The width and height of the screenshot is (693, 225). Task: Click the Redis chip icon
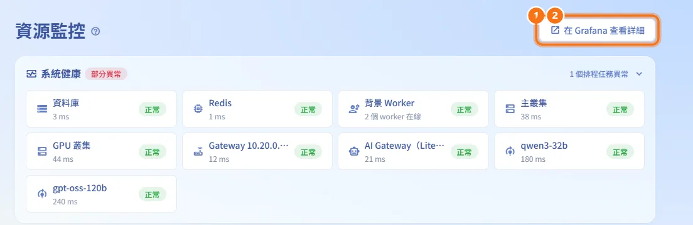198,109
